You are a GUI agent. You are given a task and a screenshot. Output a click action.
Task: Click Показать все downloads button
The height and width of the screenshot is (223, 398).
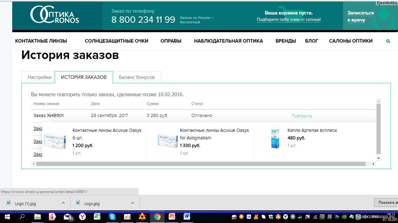point(386,203)
